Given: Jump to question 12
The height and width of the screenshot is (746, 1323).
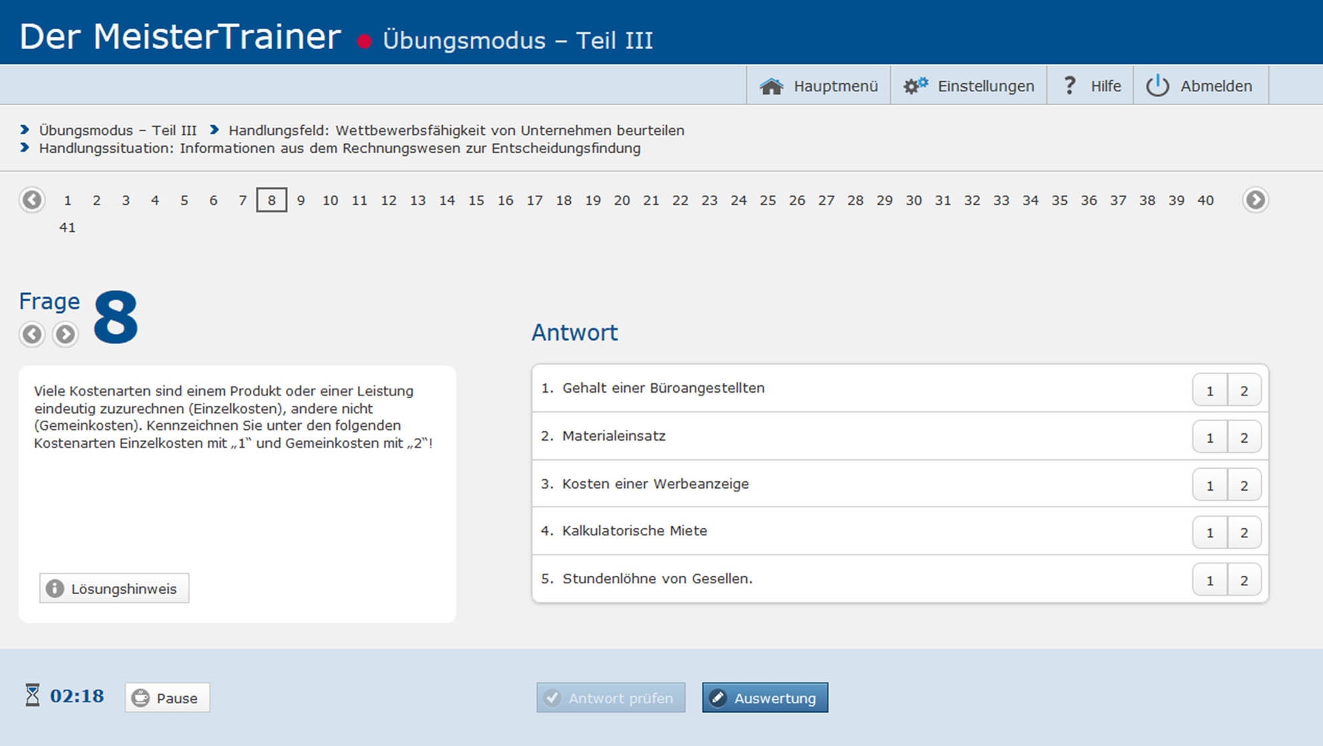Looking at the screenshot, I should pyautogui.click(x=389, y=200).
